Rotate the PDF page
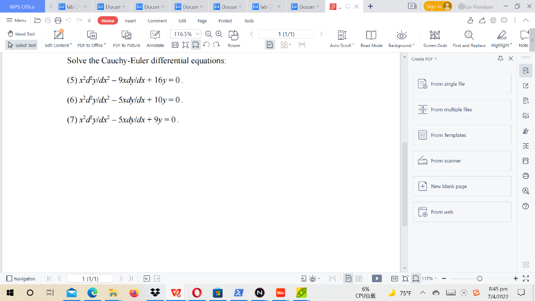This screenshot has height=301, width=535. coord(234,38)
